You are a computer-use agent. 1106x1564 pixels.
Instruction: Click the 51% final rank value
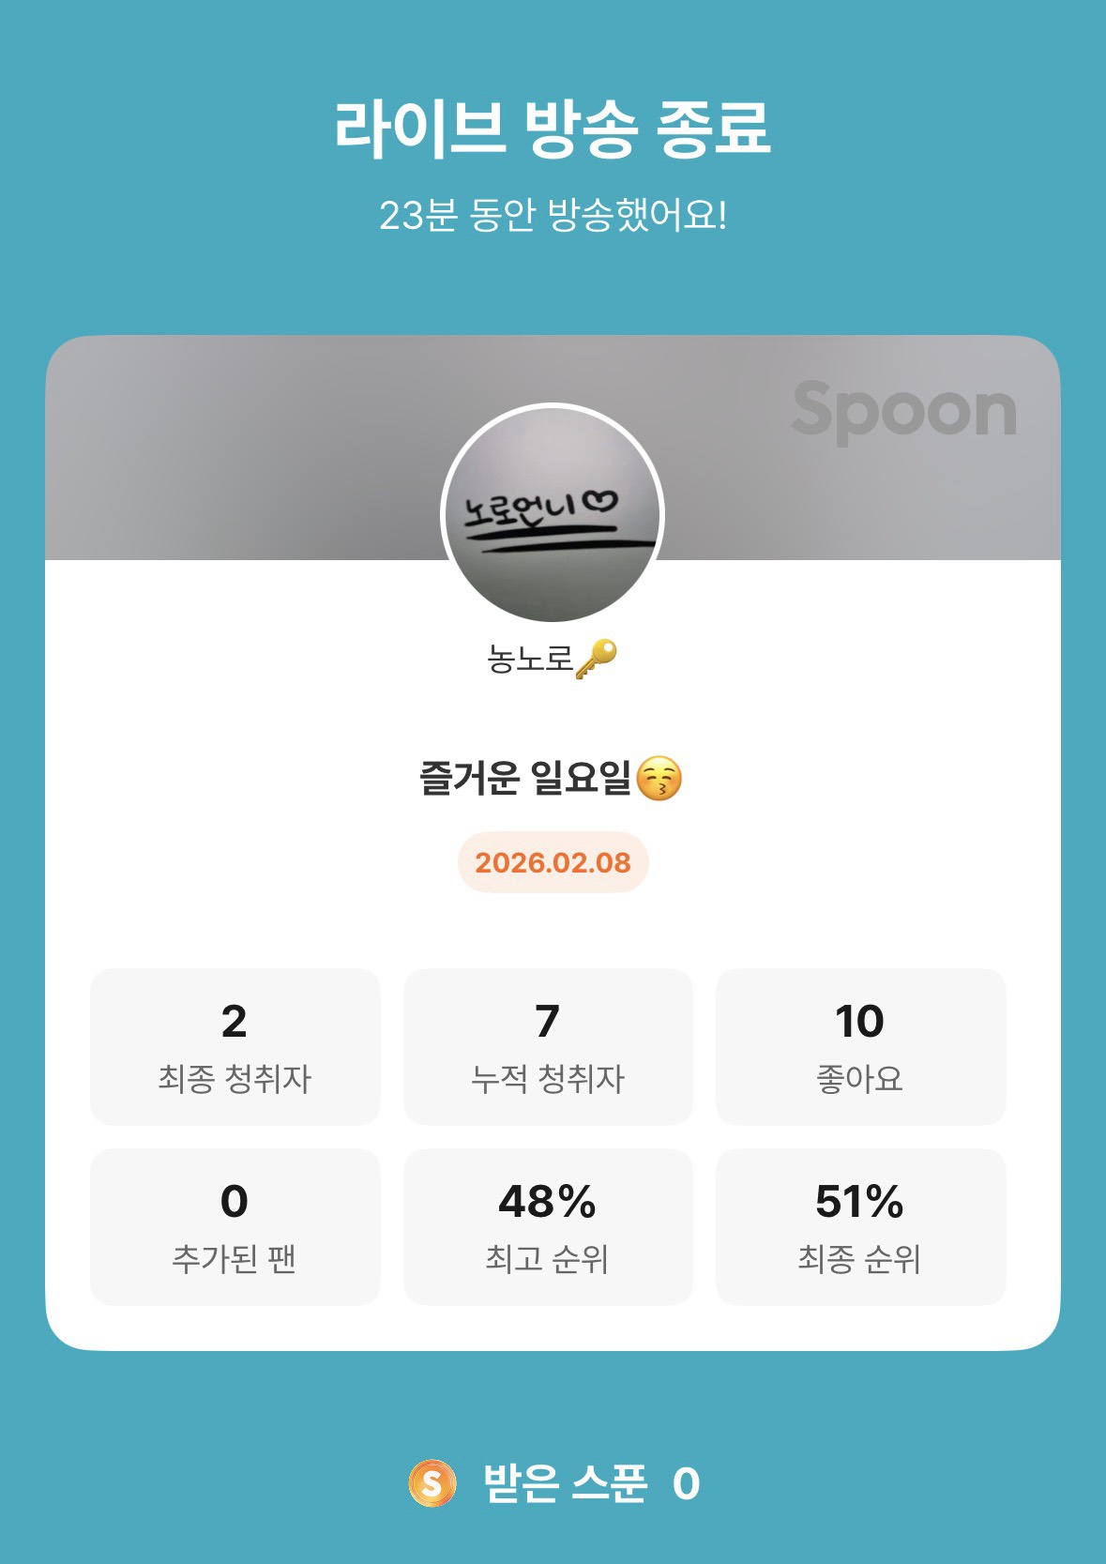coord(860,1202)
